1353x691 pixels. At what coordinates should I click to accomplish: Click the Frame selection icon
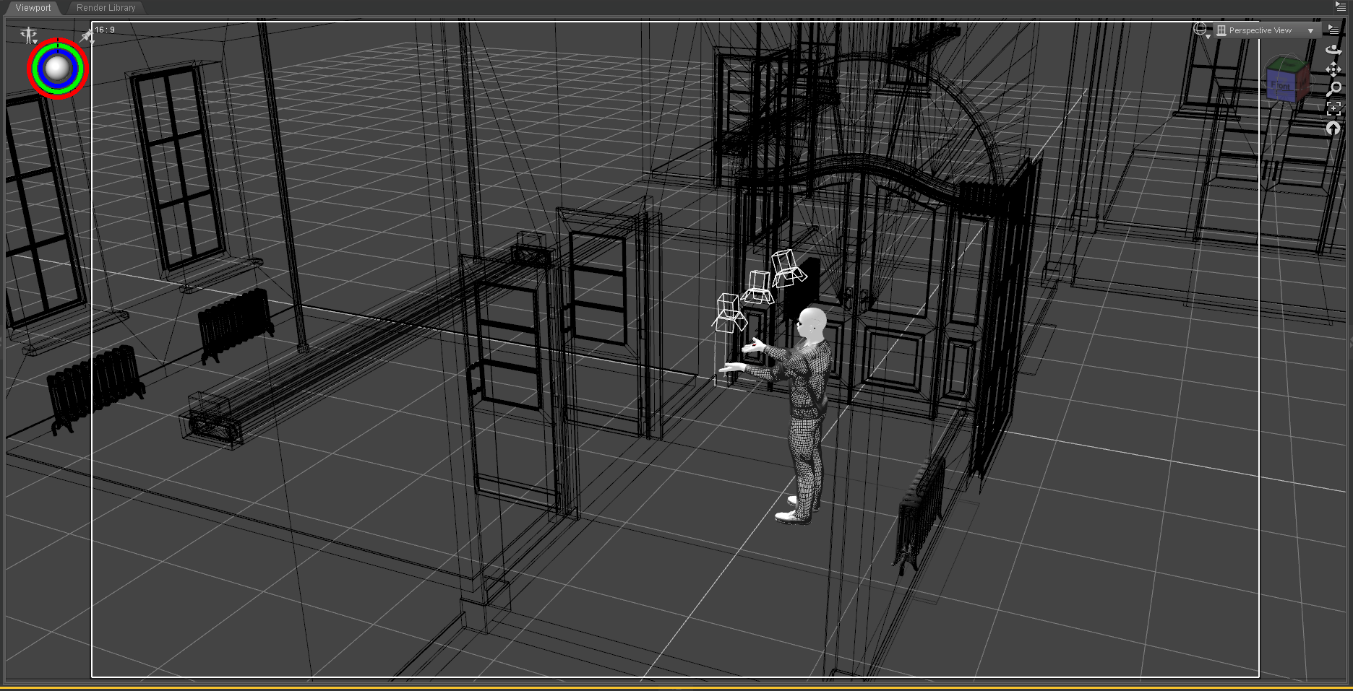click(x=1333, y=108)
